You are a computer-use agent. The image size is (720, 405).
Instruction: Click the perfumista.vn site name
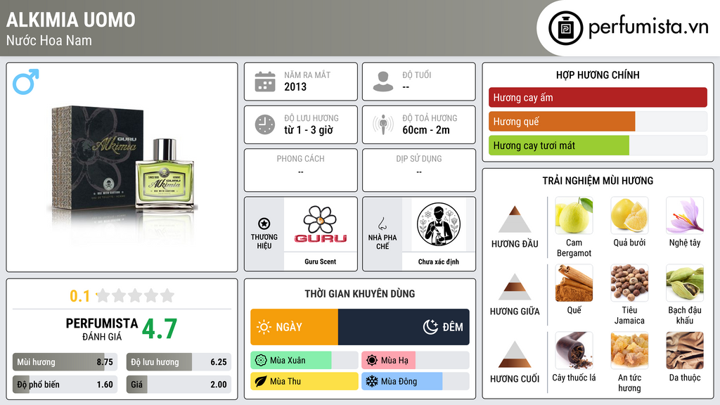648,27
